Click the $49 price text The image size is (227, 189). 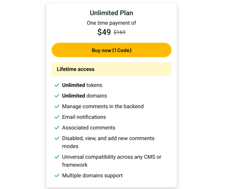tap(104, 32)
